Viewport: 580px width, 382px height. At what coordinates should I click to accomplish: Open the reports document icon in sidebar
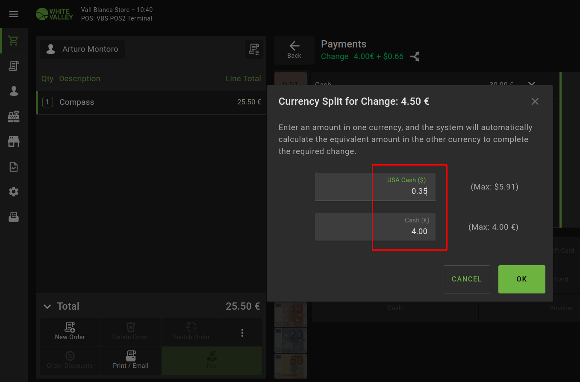(14, 167)
